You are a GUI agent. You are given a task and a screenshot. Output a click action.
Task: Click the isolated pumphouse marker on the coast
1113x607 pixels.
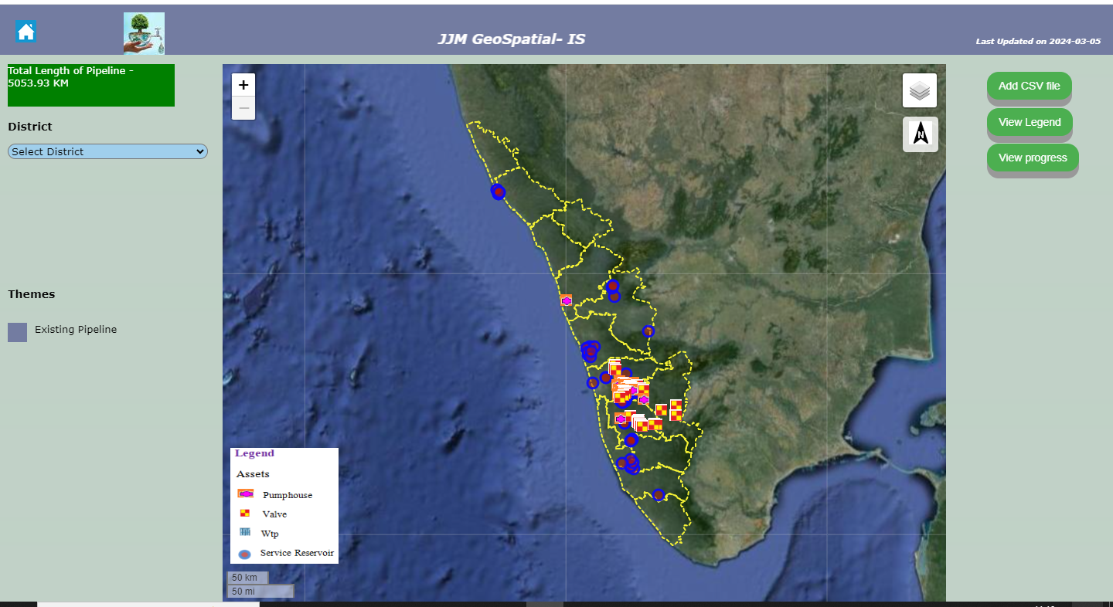click(567, 300)
